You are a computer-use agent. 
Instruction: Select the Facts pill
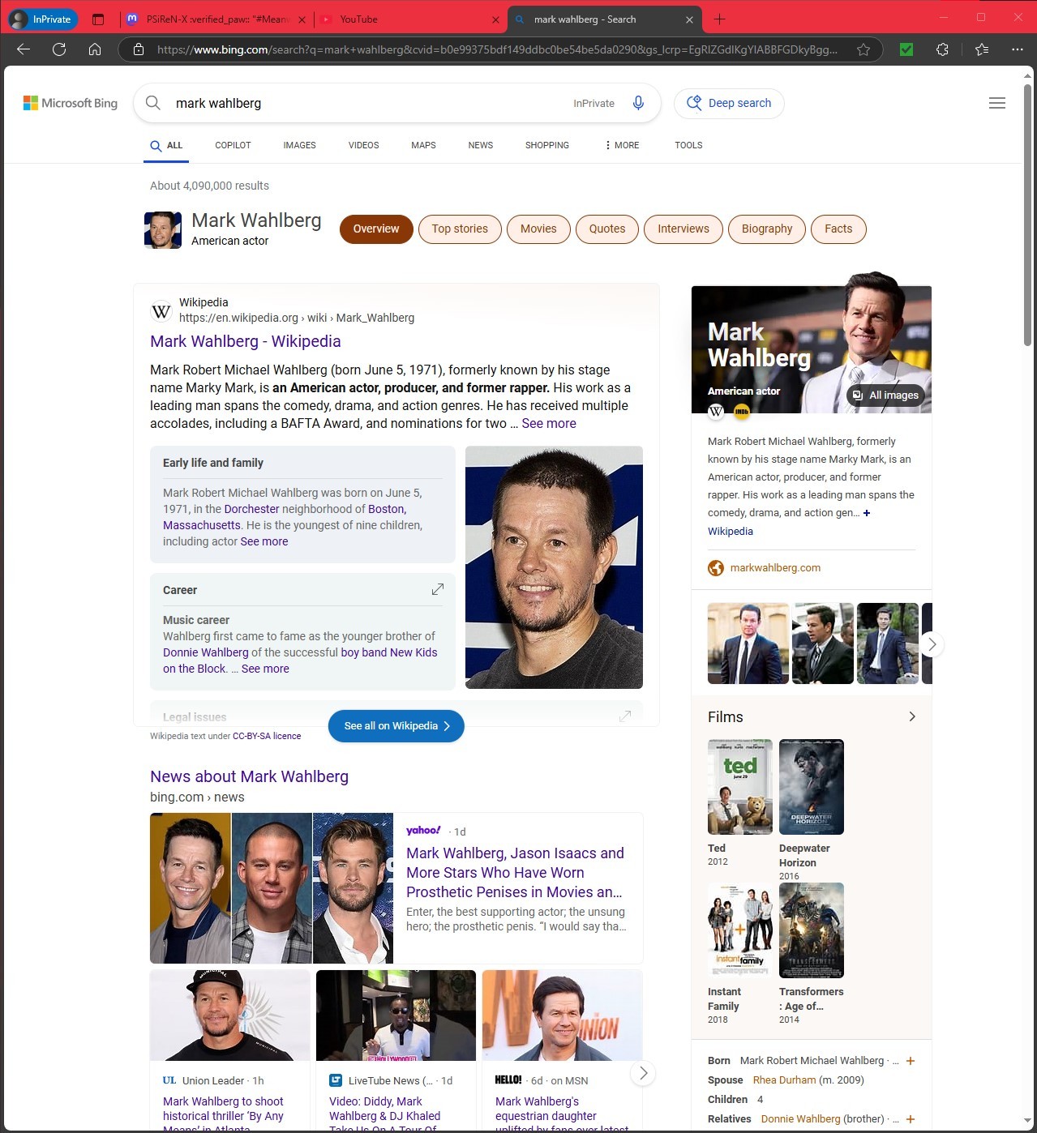tap(838, 229)
